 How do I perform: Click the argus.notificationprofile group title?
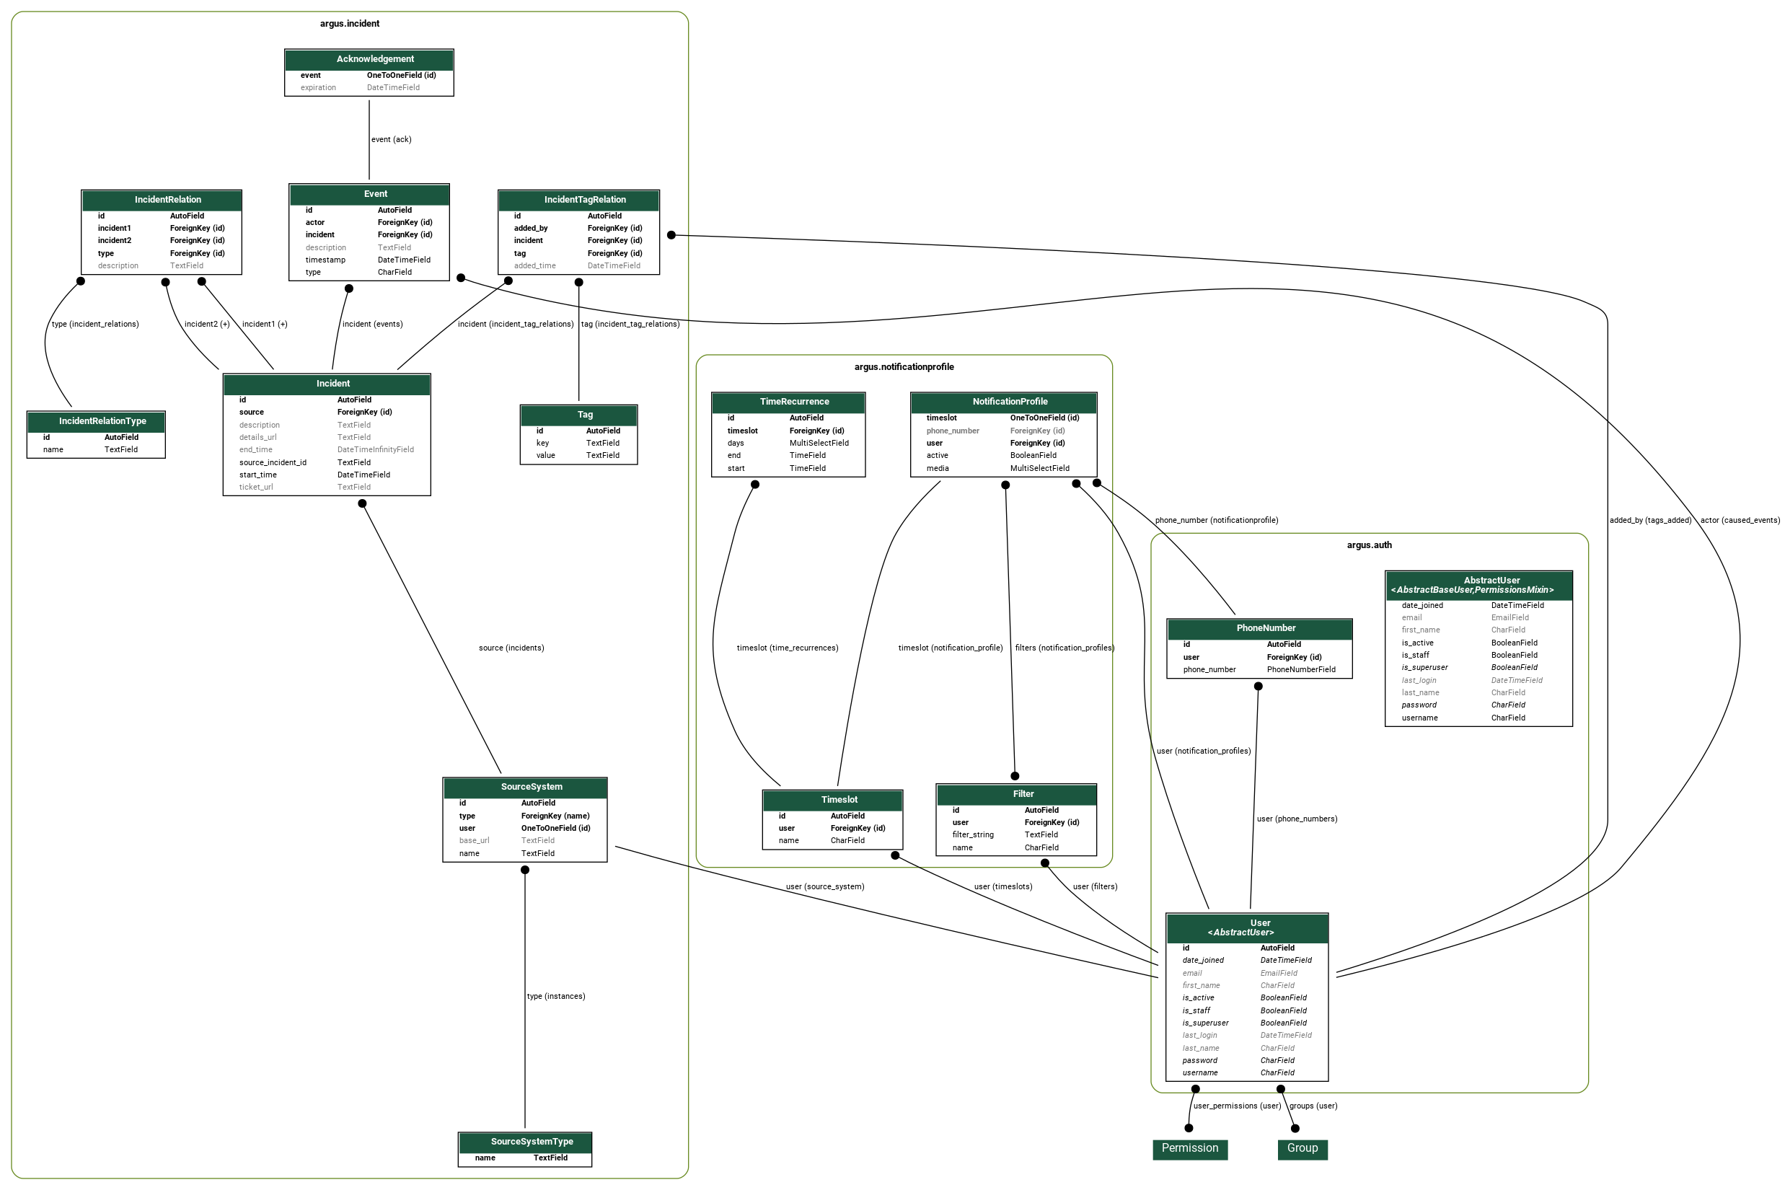click(904, 367)
